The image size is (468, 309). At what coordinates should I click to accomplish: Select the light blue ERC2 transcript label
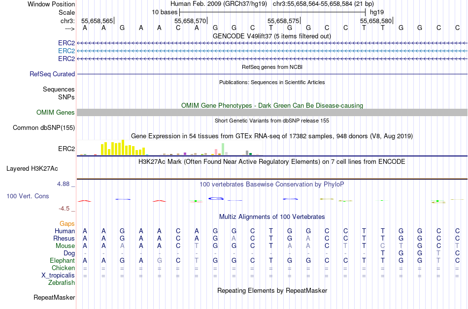tap(67, 51)
